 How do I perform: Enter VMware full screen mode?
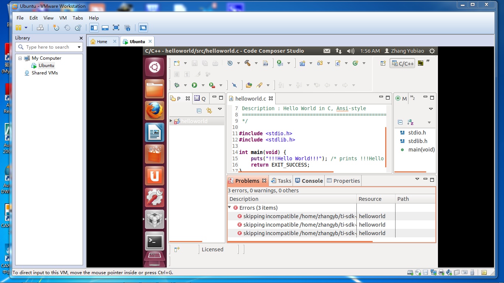[x=116, y=28]
